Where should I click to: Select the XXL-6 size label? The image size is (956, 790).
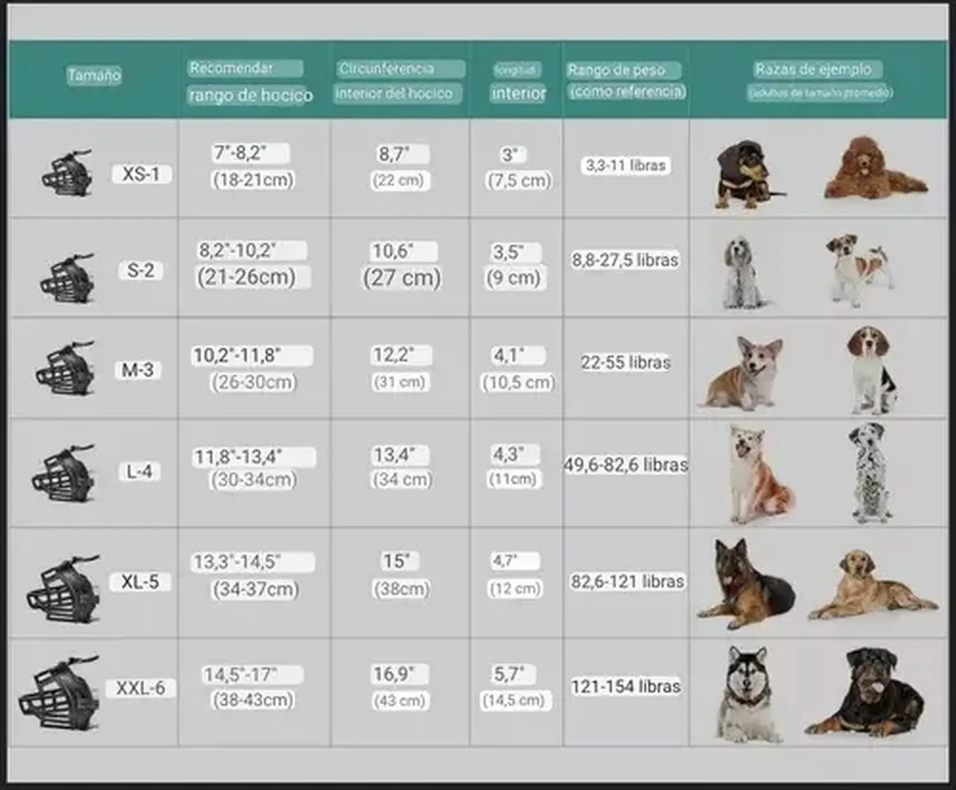140,688
